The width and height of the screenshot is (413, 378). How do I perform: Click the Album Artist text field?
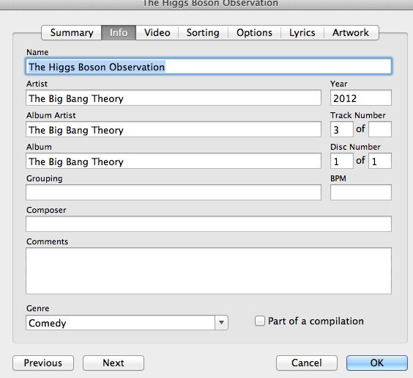pyautogui.click(x=174, y=129)
